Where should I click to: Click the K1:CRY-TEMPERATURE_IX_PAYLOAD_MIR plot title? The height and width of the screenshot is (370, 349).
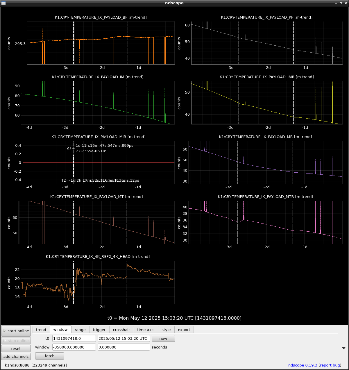(x=99, y=137)
